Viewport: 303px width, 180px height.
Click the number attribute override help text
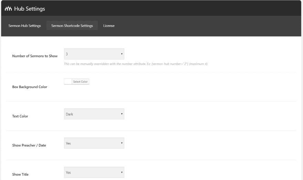pyautogui.click(x=136, y=64)
